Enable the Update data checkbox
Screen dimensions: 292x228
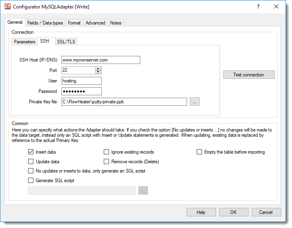tap(31, 161)
